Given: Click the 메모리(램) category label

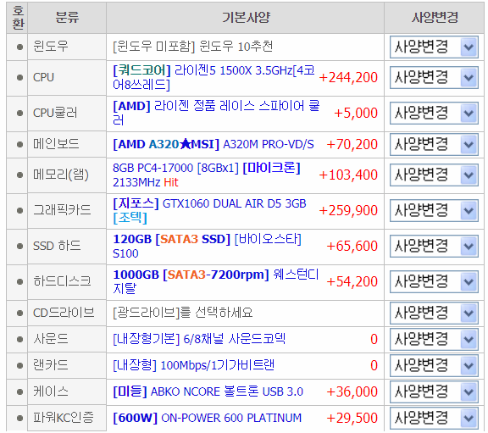Looking at the screenshot, I should pos(61,175).
